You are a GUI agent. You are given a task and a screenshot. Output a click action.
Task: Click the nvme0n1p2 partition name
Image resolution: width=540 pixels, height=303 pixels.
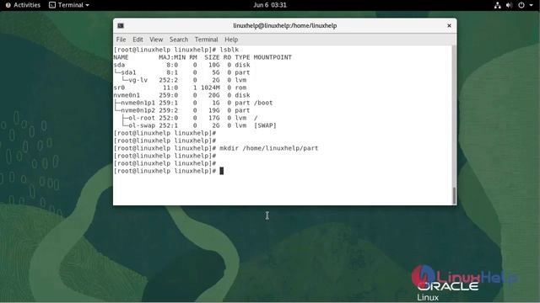pyautogui.click(x=138, y=110)
